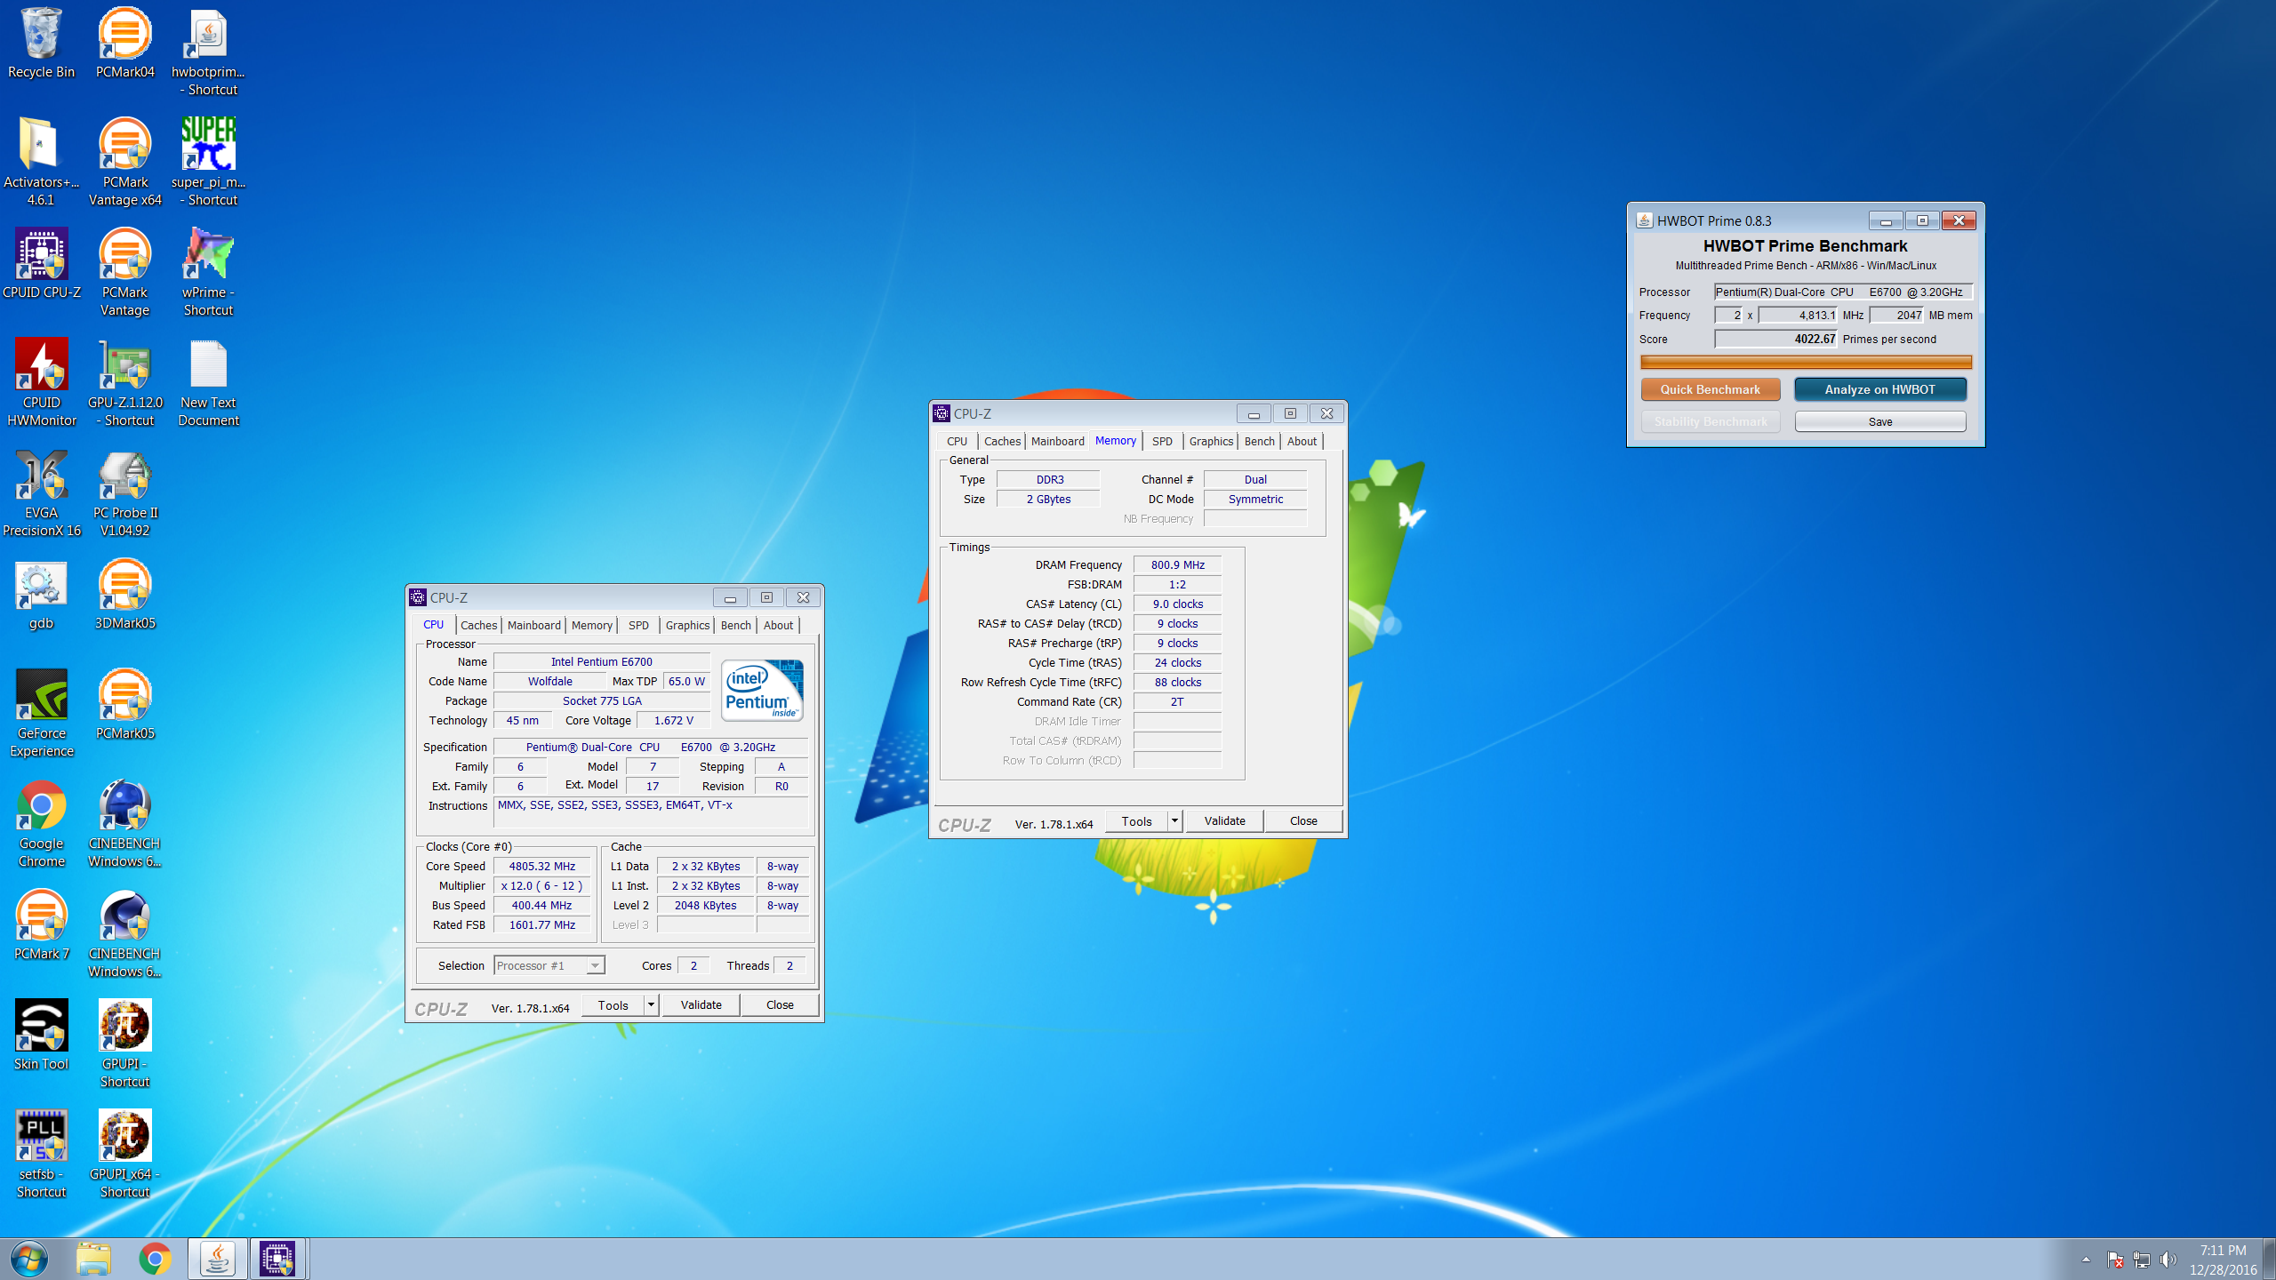The height and width of the screenshot is (1280, 2276).
Task: Select Graphics tab in Memory window
Action: [x=1211, y=441]
